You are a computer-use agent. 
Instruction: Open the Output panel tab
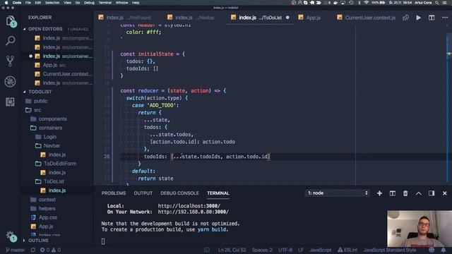point(143,193)
